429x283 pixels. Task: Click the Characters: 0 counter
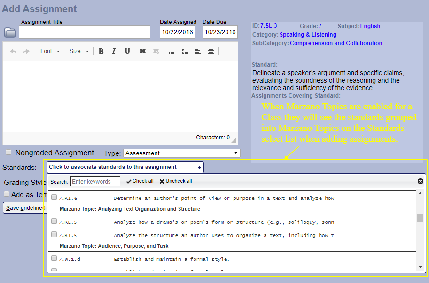click(213, 138)
